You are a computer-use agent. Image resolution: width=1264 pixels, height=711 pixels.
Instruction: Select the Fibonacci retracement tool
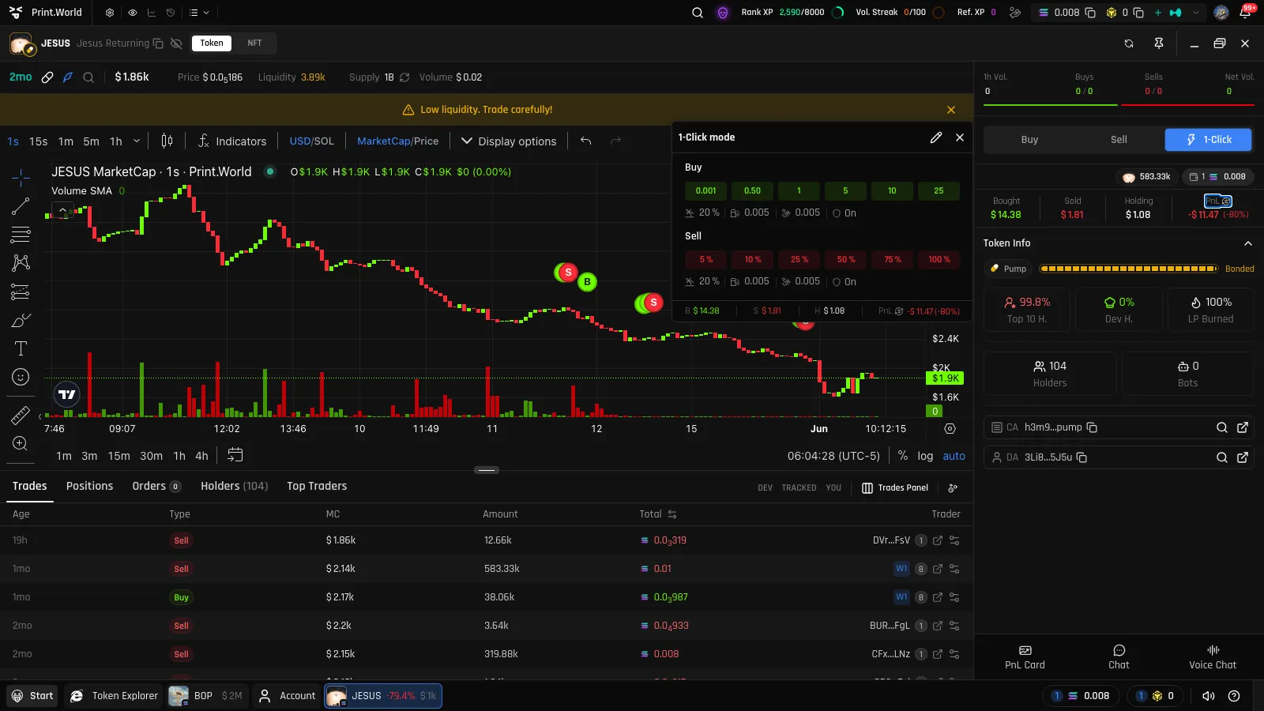click(x=21, y=235)
